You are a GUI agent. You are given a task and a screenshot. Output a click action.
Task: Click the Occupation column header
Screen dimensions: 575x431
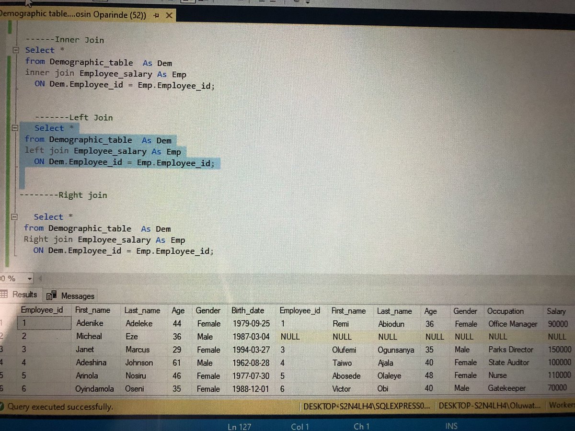click(x=506, y=311)
